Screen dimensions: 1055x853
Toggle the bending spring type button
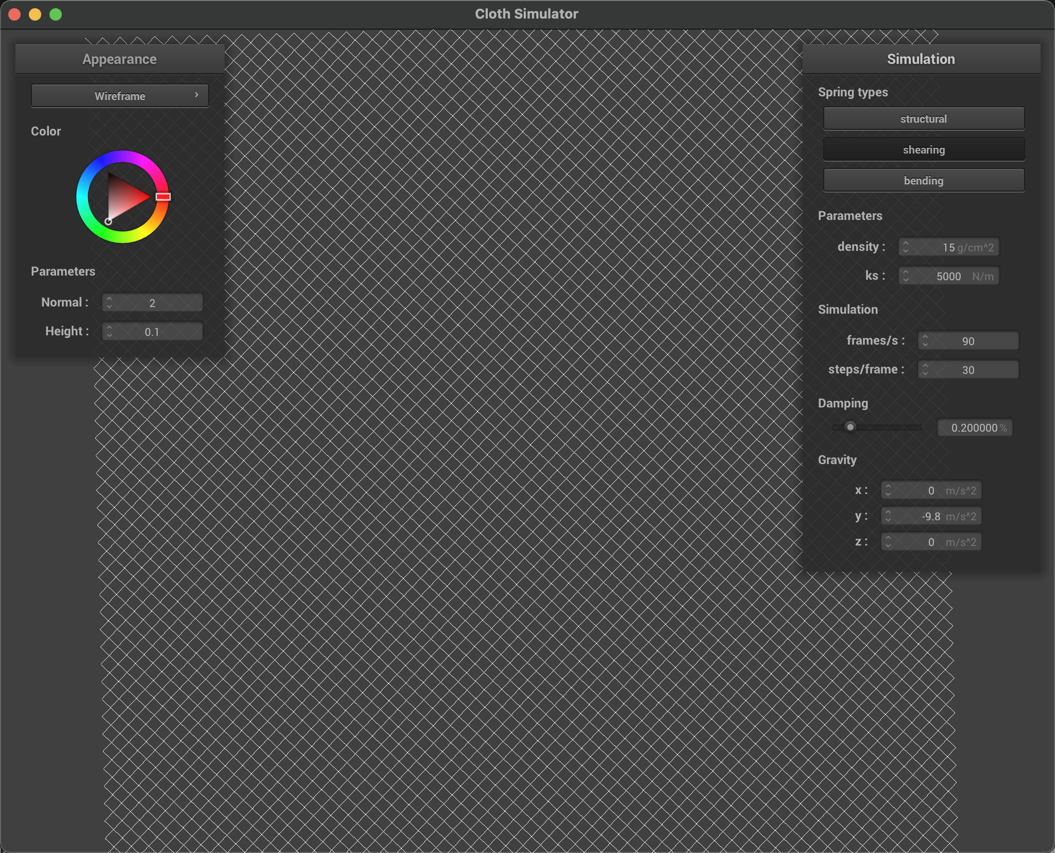[923, 180]
